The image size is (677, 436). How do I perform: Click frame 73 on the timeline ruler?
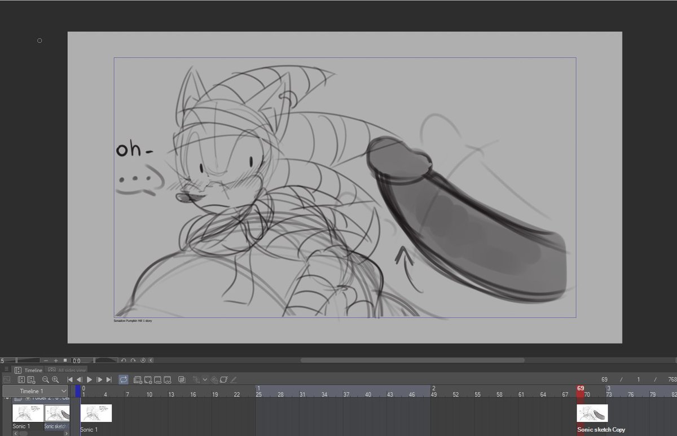point(609,394)
